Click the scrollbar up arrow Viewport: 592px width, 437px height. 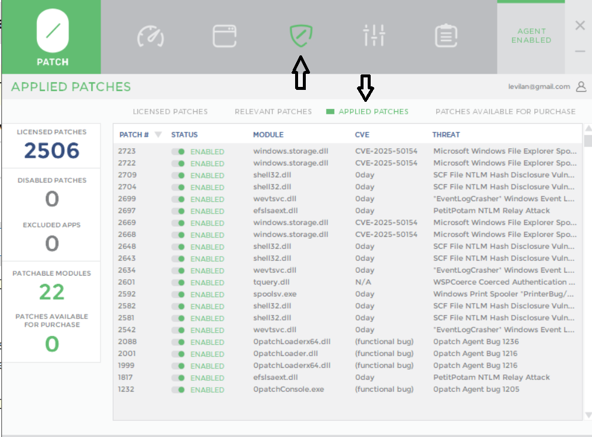588,129
